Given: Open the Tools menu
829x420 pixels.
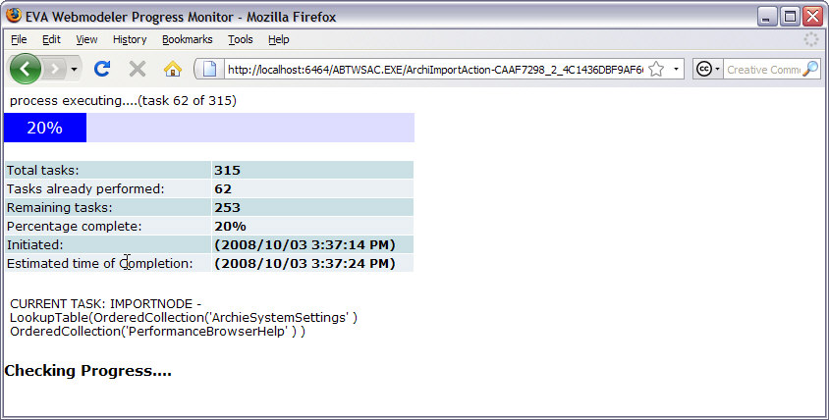Looking at the screenshot, I should click(x=241, y=39).
